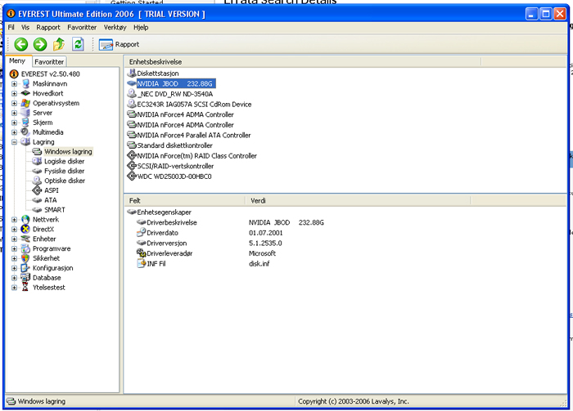Expand the Ytelsestest tree node
Viewport: 573px width, 411px height.
click(x=14, y=288)
